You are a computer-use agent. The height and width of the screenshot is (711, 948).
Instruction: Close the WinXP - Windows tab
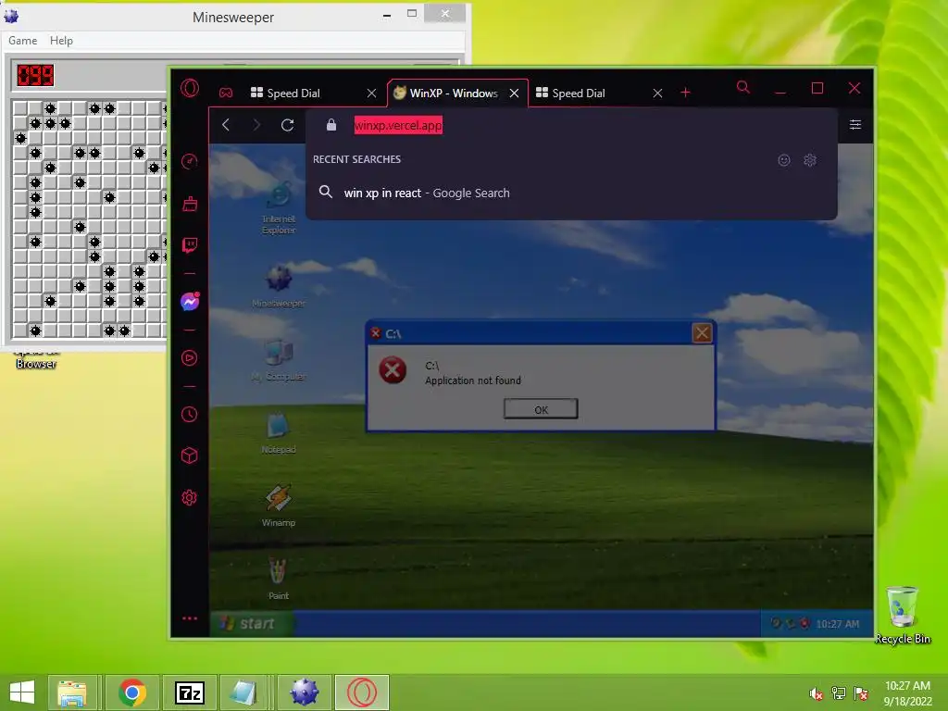514,94
